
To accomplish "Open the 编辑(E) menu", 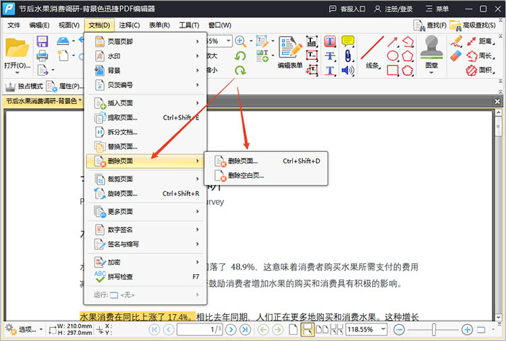I will [39, 25].
